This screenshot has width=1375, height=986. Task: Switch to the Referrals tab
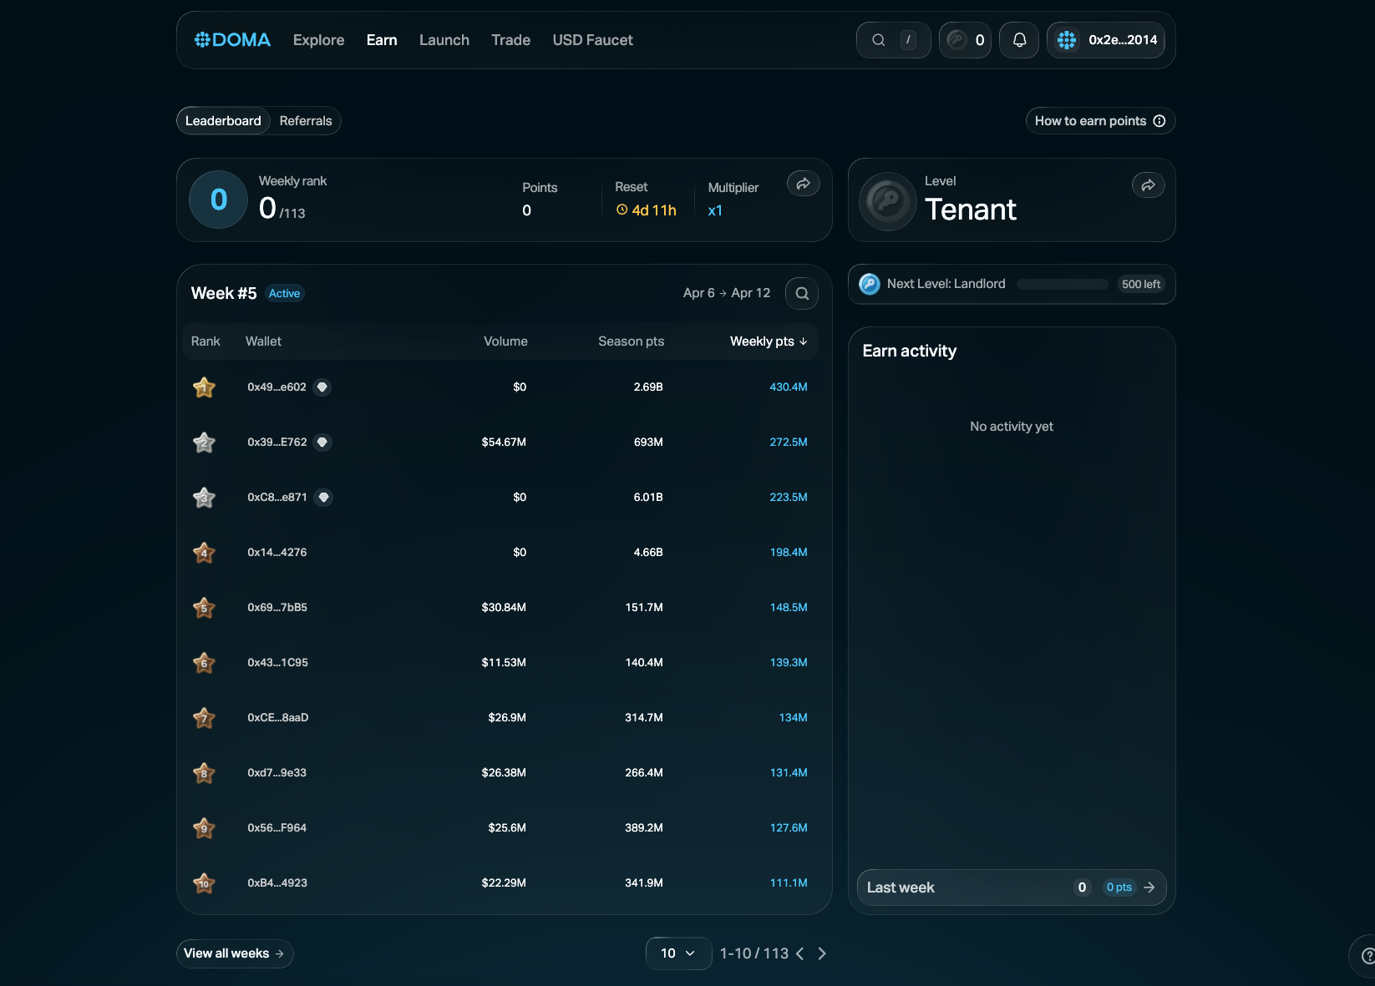click(306, 121)
